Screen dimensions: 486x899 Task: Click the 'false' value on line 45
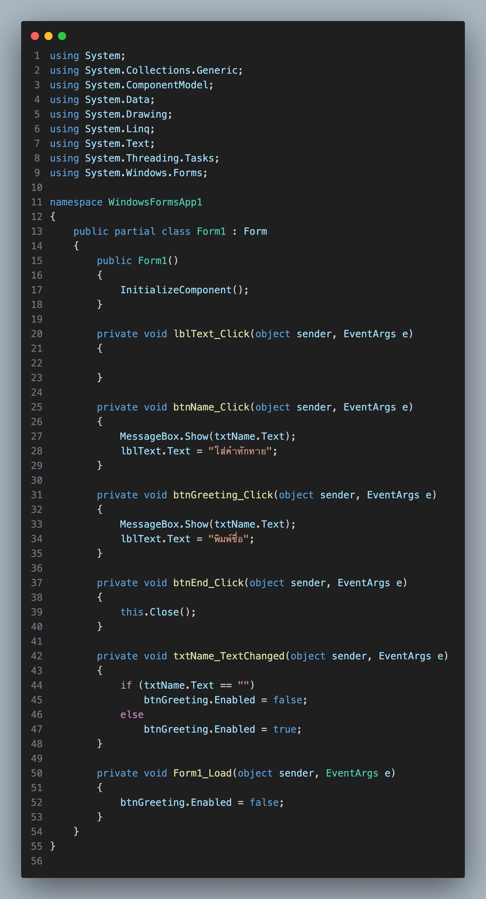(x=287, y=700)
